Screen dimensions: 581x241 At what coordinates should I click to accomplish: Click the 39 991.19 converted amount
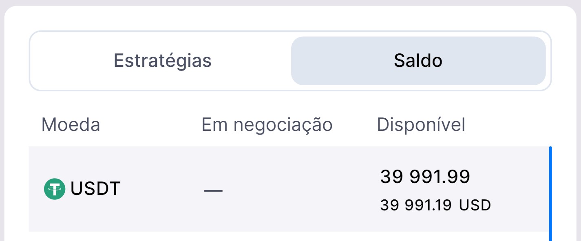415,205
